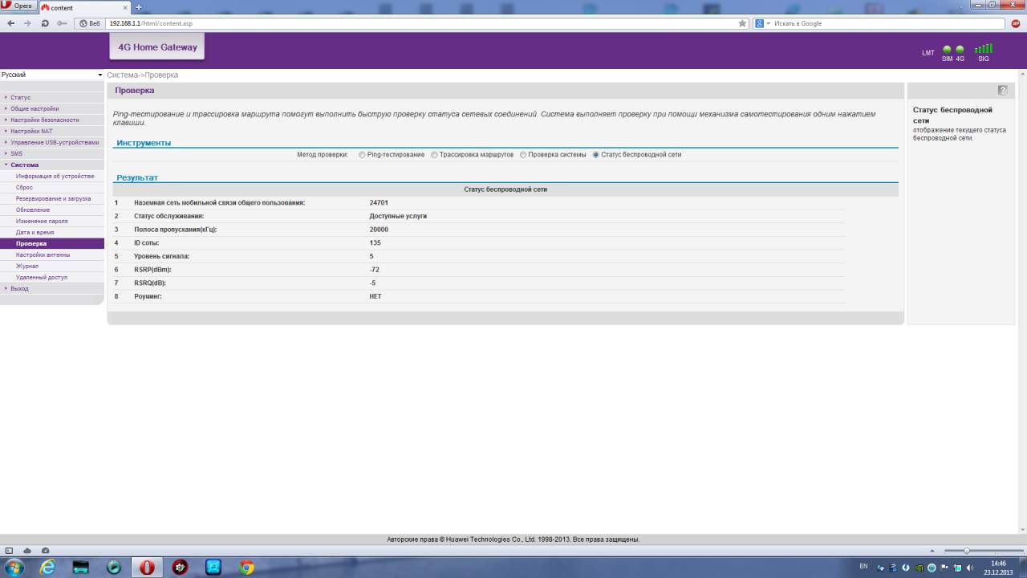Click the key (password wand) icon
This screenshot has width=1027, height=578.
[x=62, y=23]
